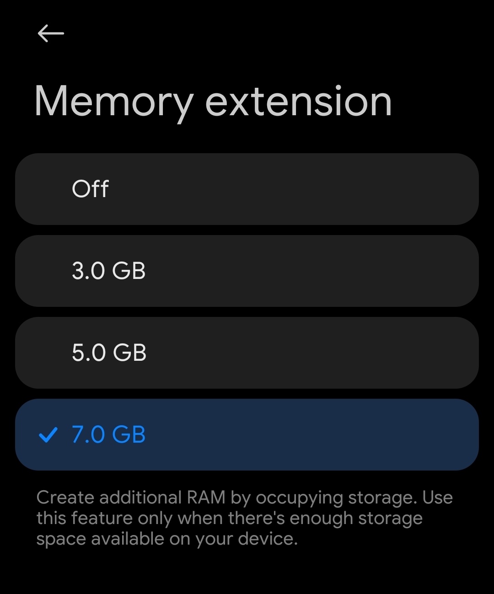This screenshot has width=494, height=594.
Task: Turn memory extension Off
Action: coord(247,189)
